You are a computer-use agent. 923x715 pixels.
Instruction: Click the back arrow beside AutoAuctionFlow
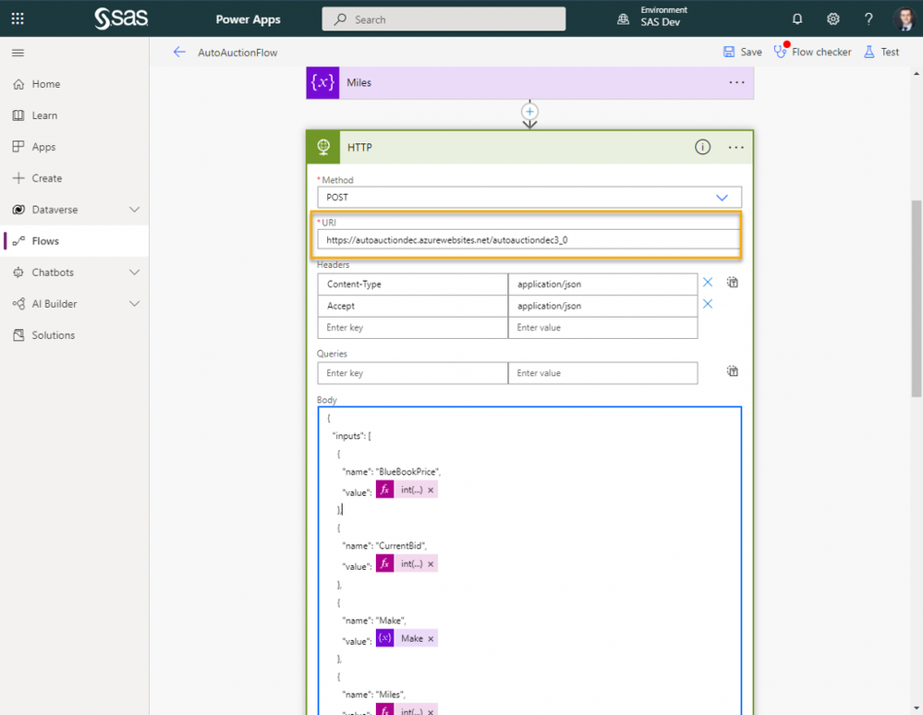point(179,53)
